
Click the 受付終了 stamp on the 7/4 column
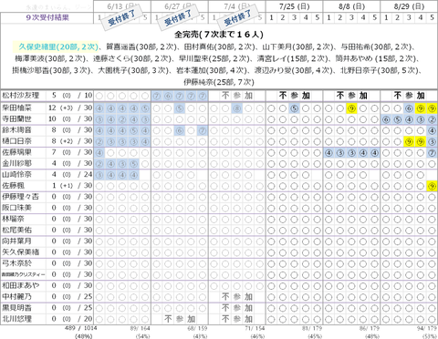tap(237, 18)
